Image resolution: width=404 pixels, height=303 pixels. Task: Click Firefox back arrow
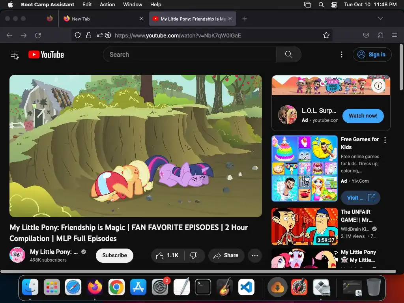(x=9, y=35)
